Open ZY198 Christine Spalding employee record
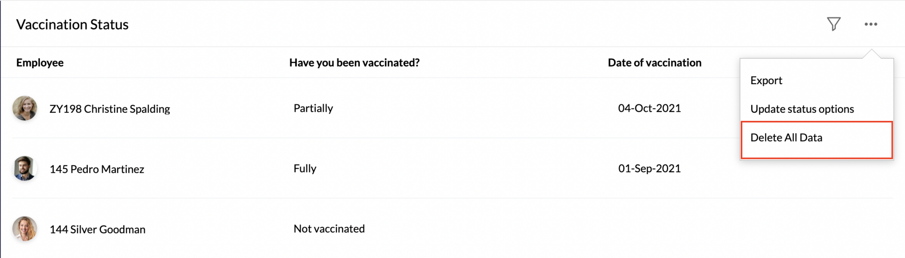This screenshot has height=258, width=905. pos(110,109)
